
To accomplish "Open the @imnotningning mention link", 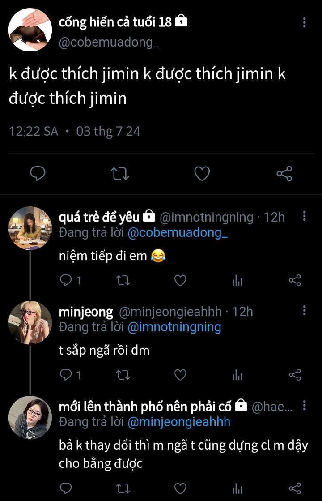I will click(x=174, y=327).
